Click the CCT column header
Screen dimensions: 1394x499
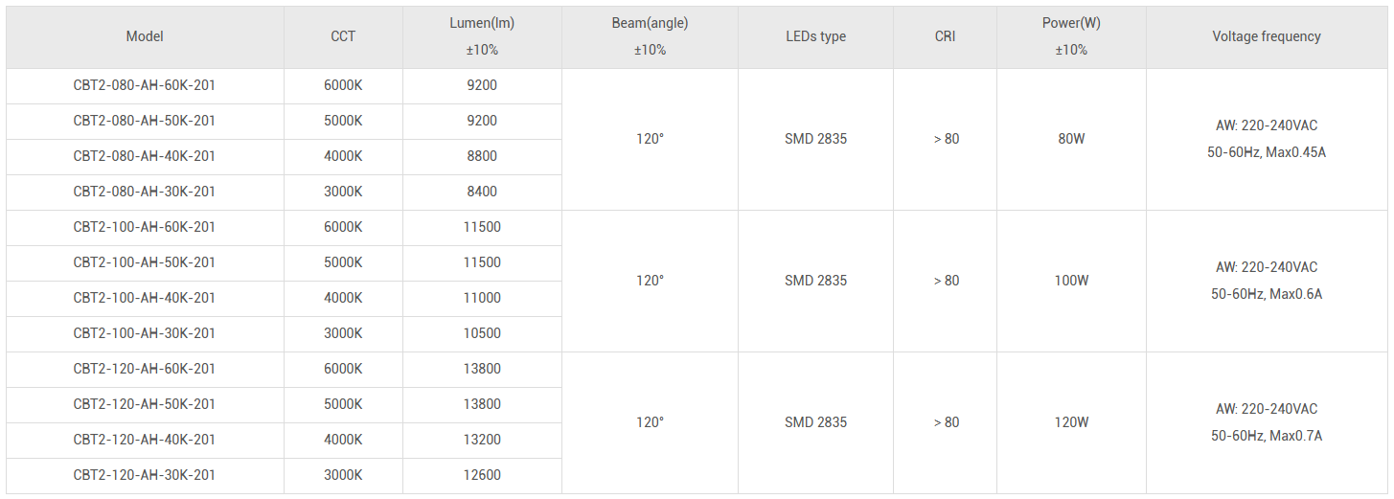(343, 36)
